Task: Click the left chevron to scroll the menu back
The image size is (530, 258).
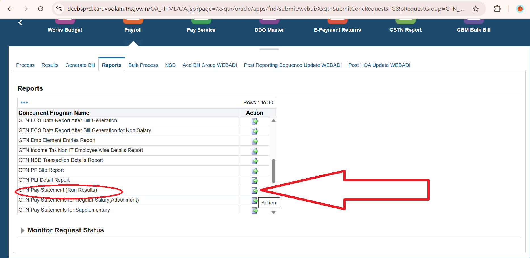Action: (x=20, y=23)
